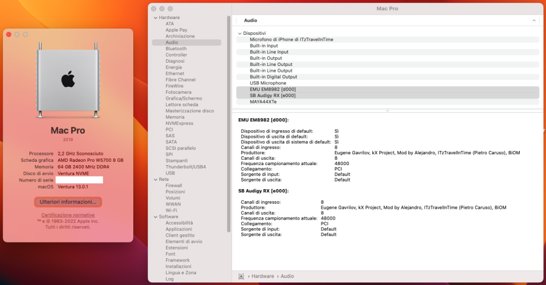Screen dimensions: 546x285
Task: Click the computer icon in path bar
Action: click(x=241, y=276)
